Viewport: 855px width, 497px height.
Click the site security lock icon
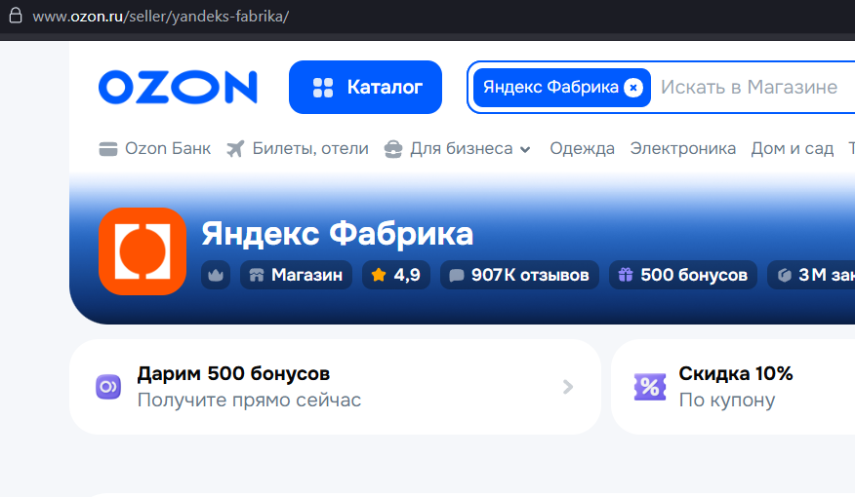coord(16,16)
